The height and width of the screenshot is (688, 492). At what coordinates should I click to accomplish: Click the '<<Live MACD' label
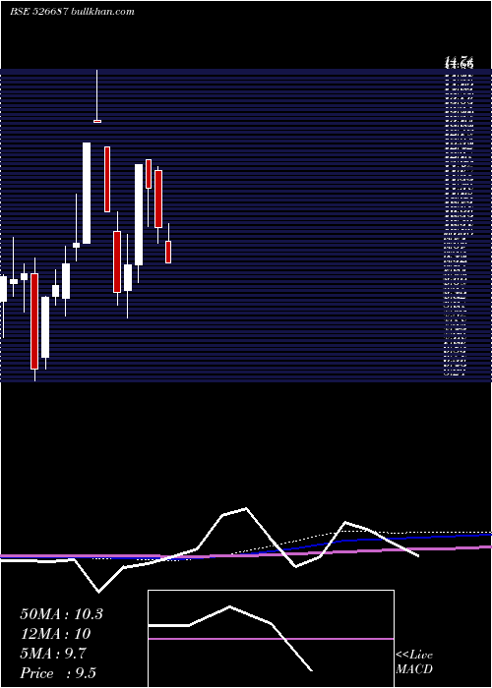pyautogui.click(x=414, y=661)
